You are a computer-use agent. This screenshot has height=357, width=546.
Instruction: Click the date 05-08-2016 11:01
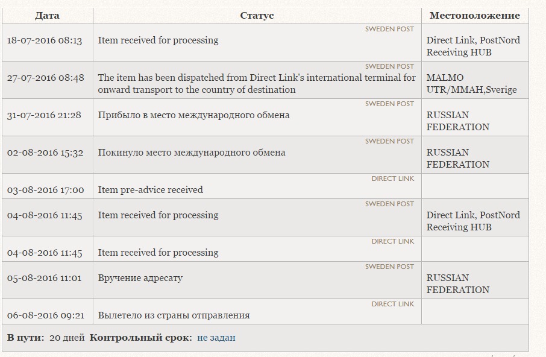tap(44, 278)
